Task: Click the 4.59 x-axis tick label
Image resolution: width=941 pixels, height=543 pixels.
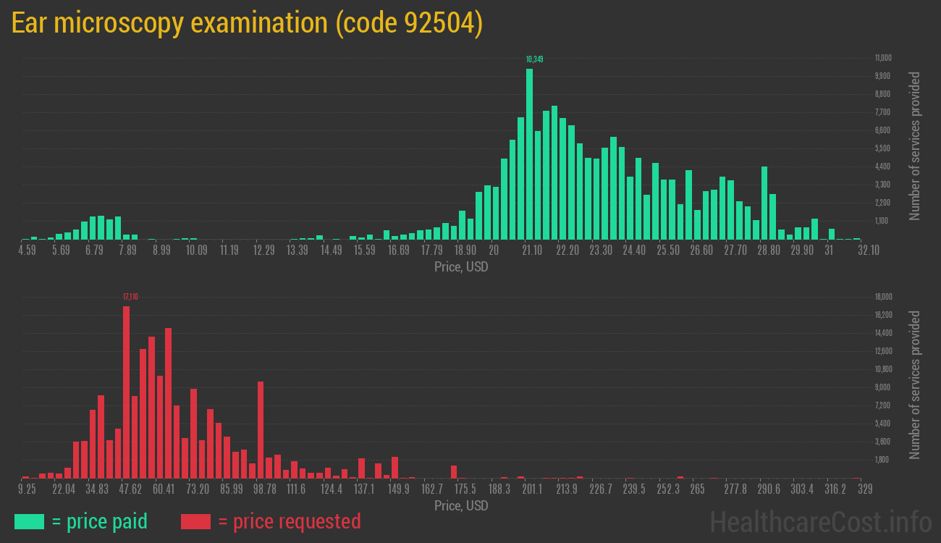Action: 27,250
